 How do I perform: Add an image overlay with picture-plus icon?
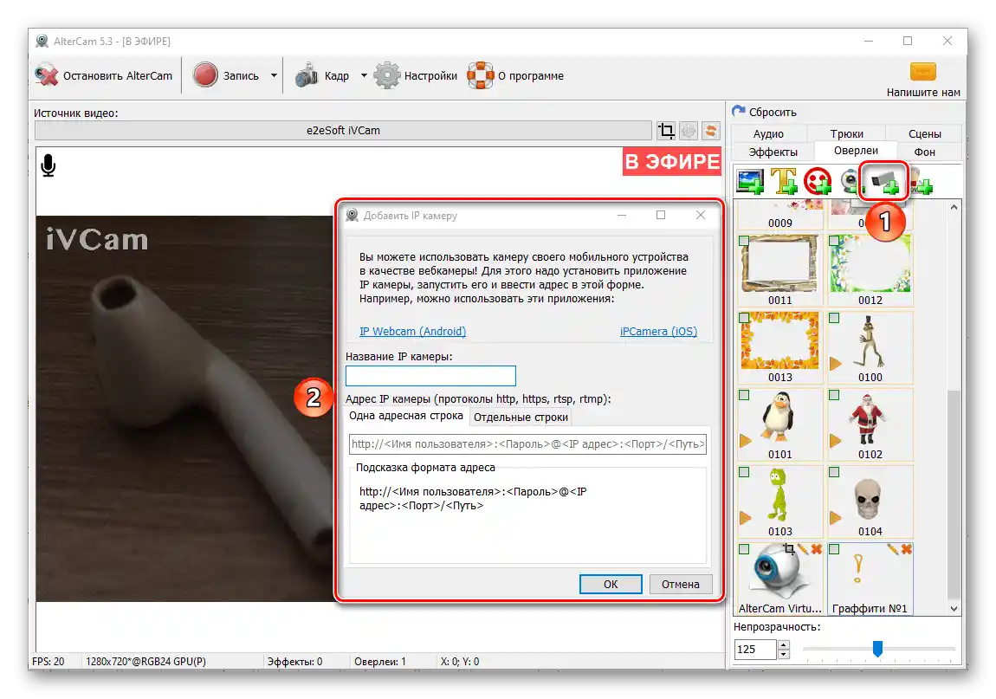point(750,181)
